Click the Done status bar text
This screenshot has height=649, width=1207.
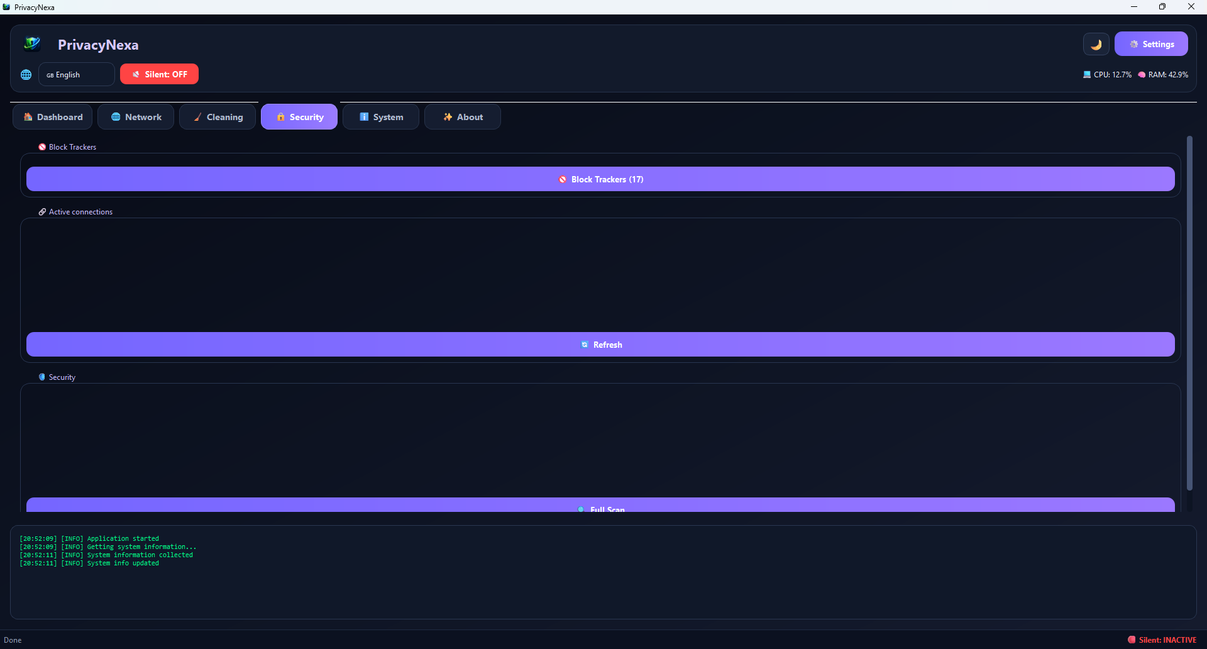13,640
